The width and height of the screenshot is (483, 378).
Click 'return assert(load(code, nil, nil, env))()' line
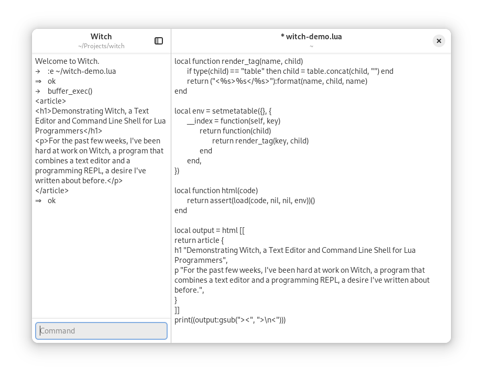pyautogui.click(x=251, y=201)
